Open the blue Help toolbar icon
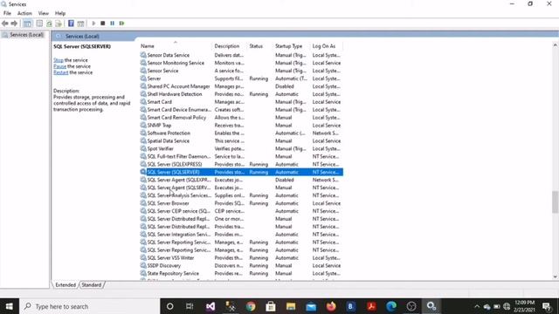Screen dimensions: 559x314 [71, 24]
